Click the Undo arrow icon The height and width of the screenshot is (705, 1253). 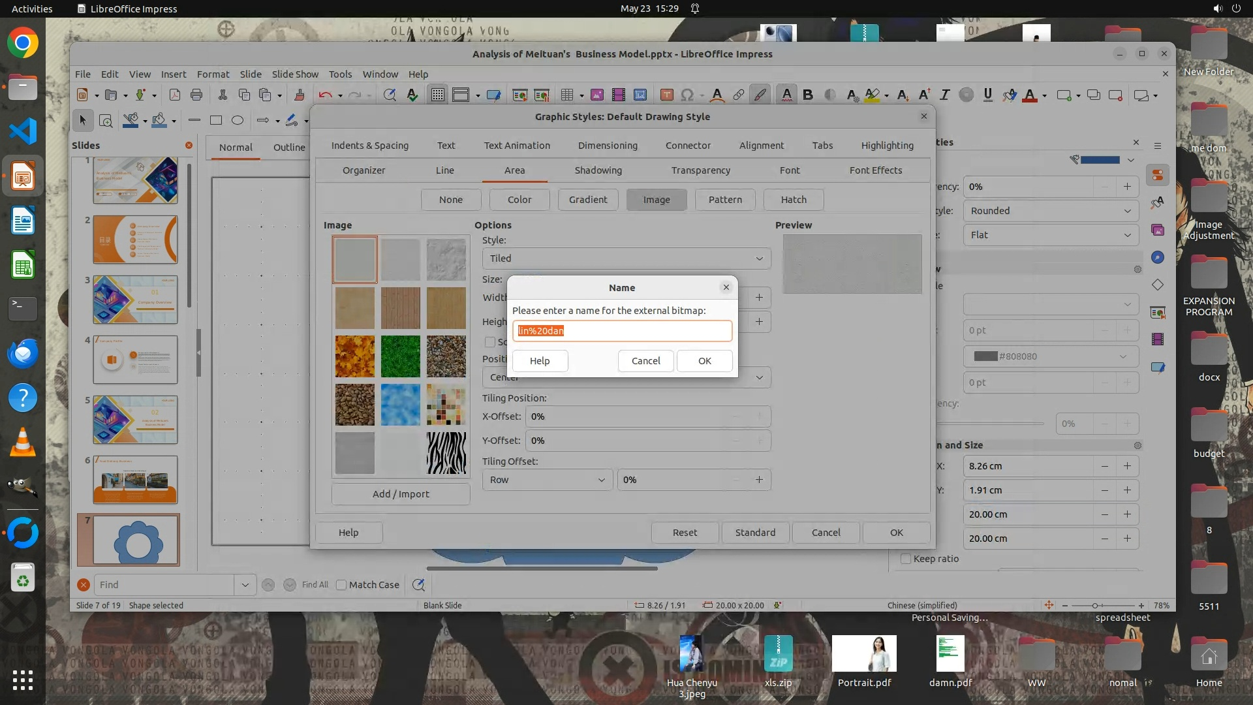[x=325, y=95]
